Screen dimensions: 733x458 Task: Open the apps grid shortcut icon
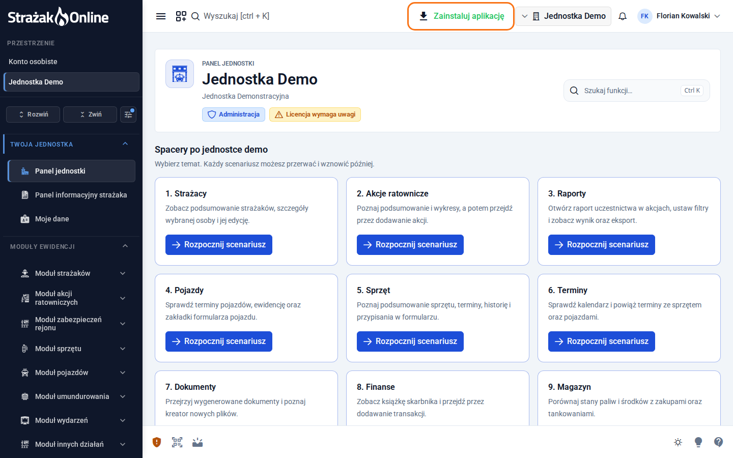click(181, 16)
